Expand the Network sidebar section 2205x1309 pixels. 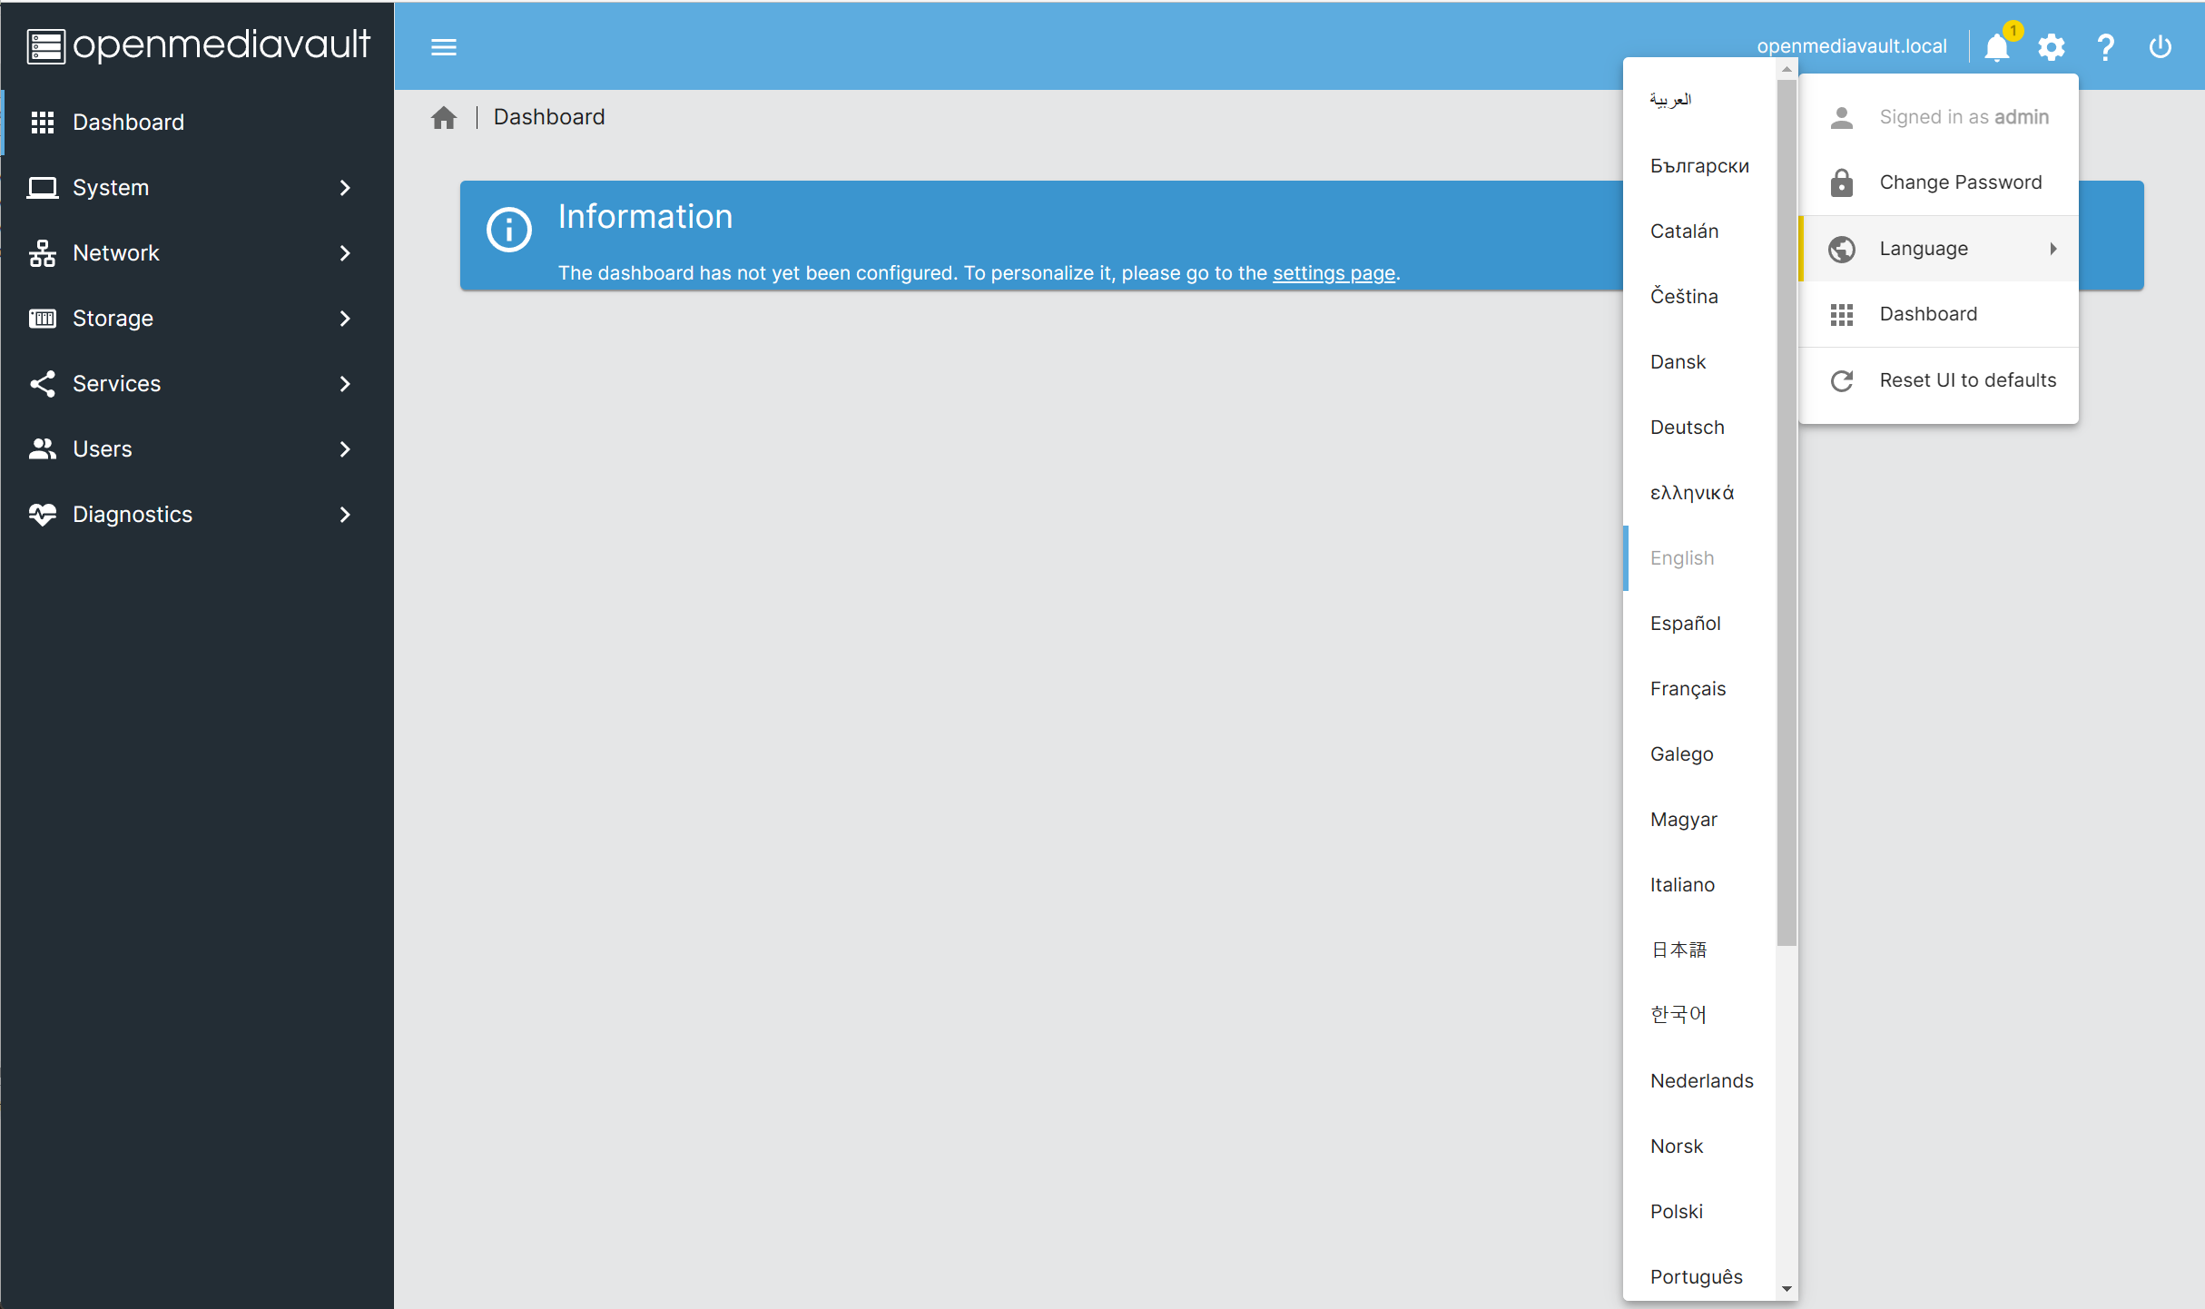pyautogui.click(x=345, y=252)
